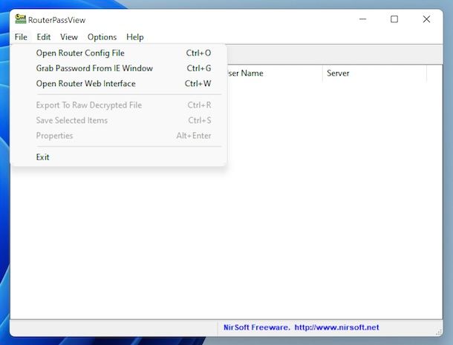
Task: Close the RouterPassView window
Action: tap(426, 19)
